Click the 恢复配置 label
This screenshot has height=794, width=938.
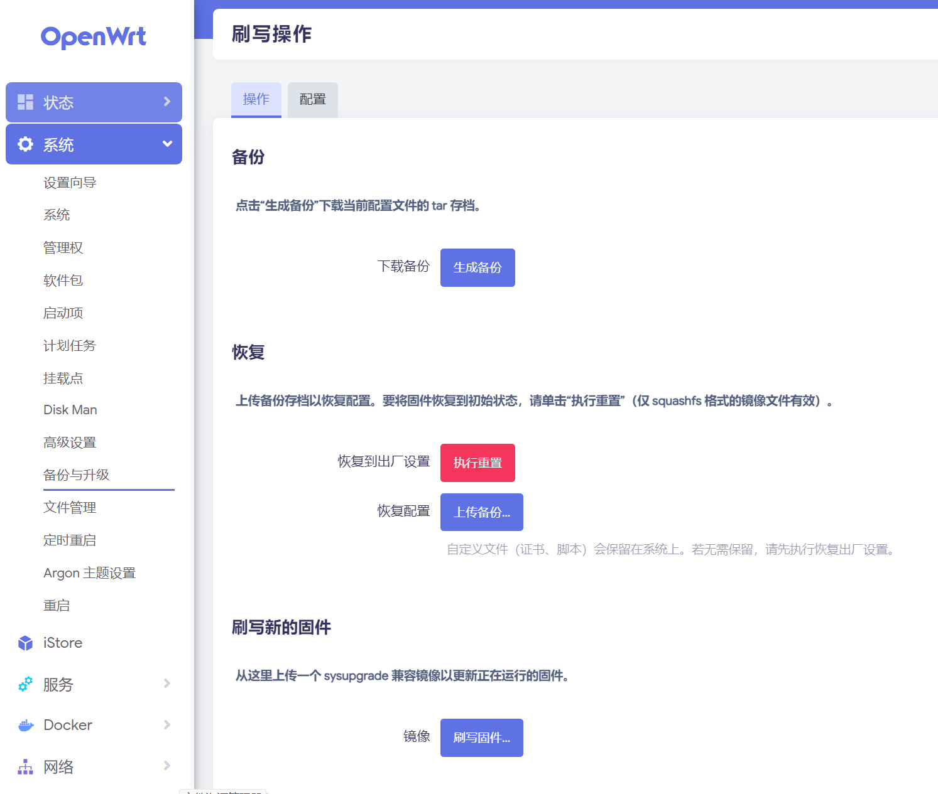(x=403, y=511)
